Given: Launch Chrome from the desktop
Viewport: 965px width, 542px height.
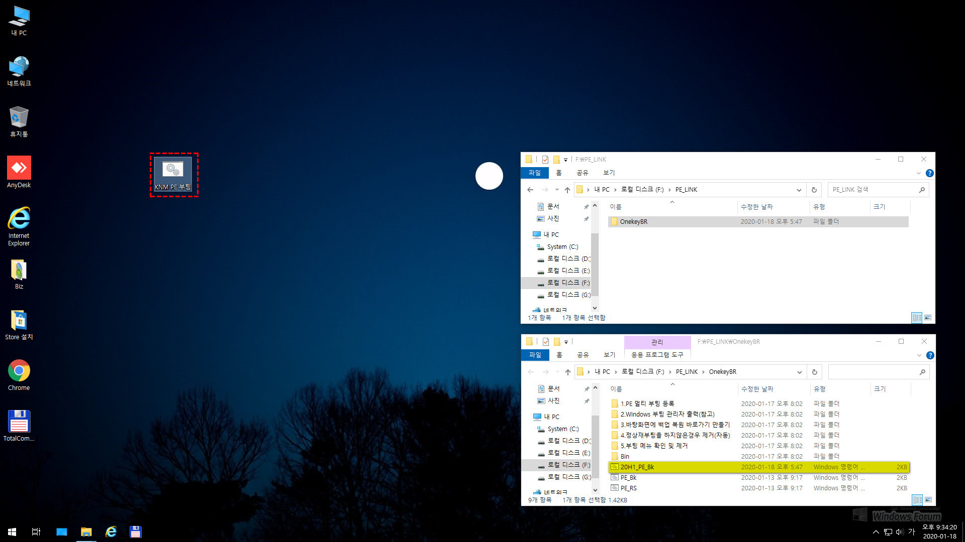Looking at the screenshot, I should pos(19,375).
